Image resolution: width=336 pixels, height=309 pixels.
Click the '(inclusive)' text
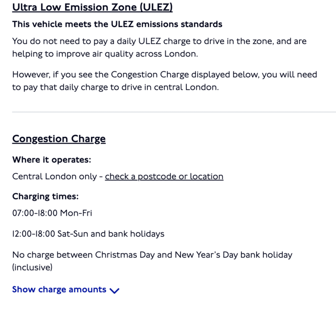point(32,268)
